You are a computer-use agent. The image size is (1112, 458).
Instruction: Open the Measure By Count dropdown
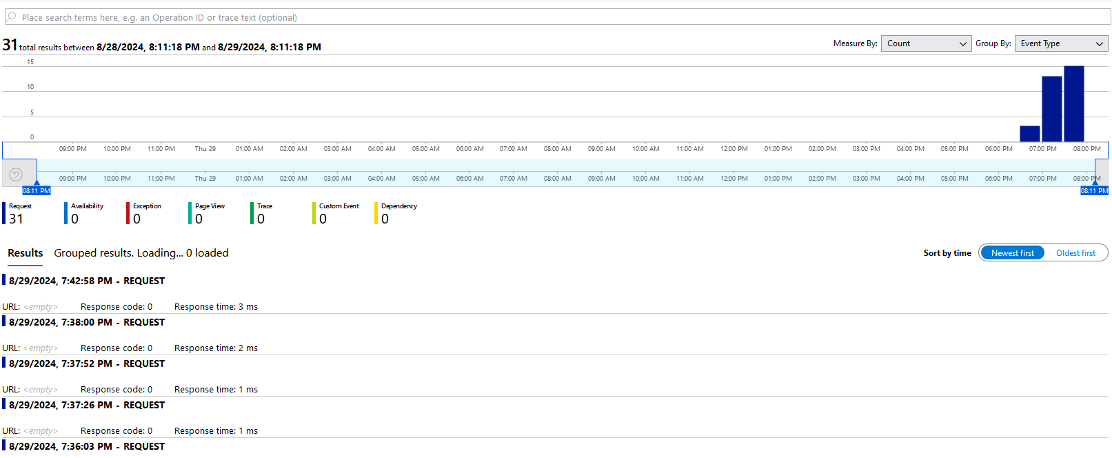(926, 43)
